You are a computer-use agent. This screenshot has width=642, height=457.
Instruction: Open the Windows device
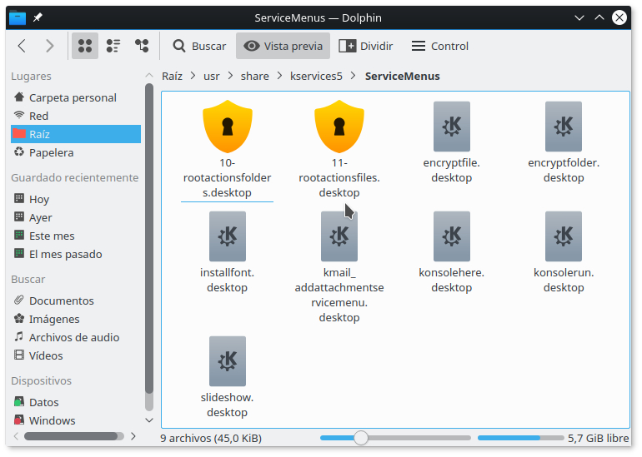coord(76,420)
